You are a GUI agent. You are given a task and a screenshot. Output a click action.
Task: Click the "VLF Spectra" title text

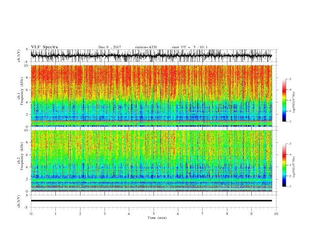[x=44, y=47]
